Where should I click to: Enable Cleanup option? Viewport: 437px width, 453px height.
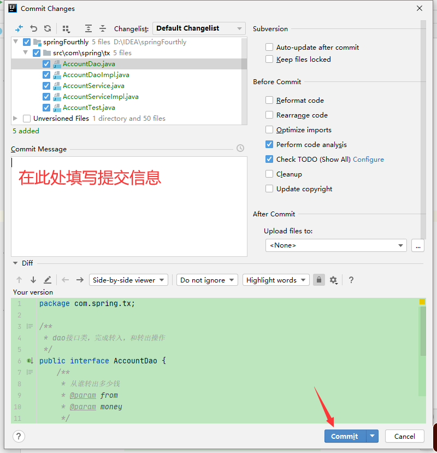[269, 174]
